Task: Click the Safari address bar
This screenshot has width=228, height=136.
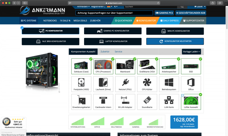Action: click(x=114, y=3)
